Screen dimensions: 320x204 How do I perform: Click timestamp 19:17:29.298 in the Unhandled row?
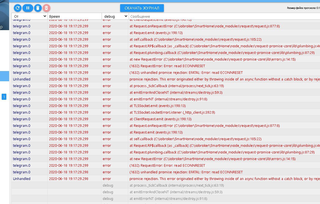click(69, 179)
